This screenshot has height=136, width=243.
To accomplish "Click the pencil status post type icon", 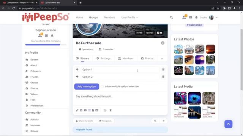I will [x=77, y=110].
